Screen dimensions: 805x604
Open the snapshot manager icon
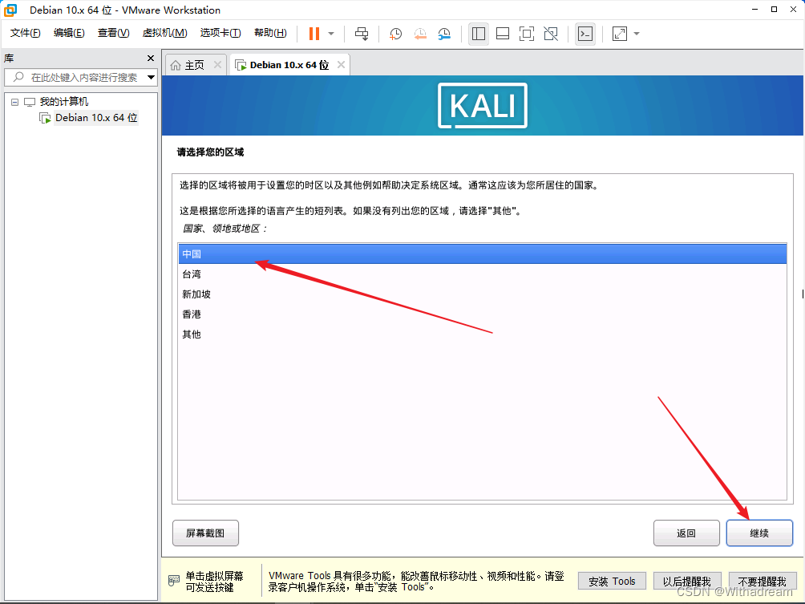point(444,34)
